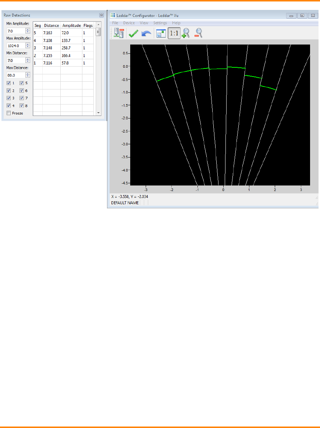Viewport: 320px width, 428px height.
Task: Click the X, Y coordinate readout text
Action: pyautogui.click(x=129, y=197)
